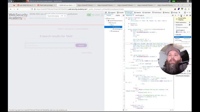Image resolution: width=200 pixels, height=112 pixels.
Task: Collapse the Call stack section
Action: click(178, 35)
